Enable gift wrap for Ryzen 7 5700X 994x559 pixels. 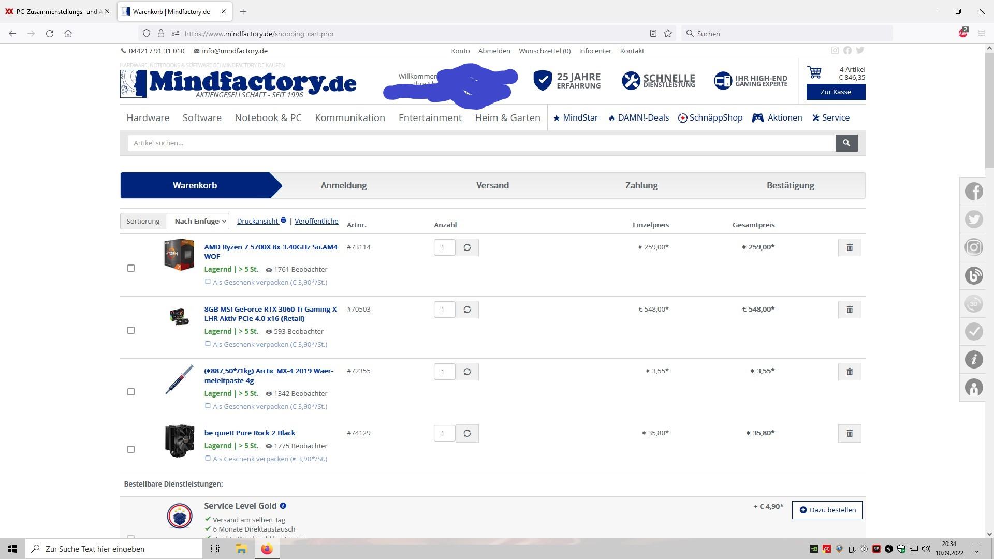pyautogui.click(x=208, y=282)
